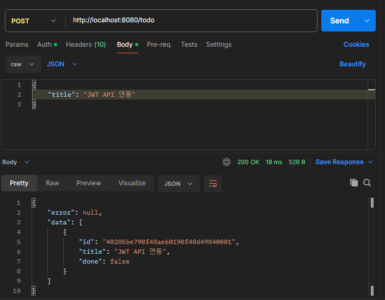Open the Headers (10) tab

pyautogui.click(x=85, y=45)
